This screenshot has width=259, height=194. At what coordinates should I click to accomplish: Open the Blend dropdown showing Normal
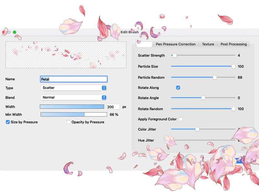pos(73,97)
